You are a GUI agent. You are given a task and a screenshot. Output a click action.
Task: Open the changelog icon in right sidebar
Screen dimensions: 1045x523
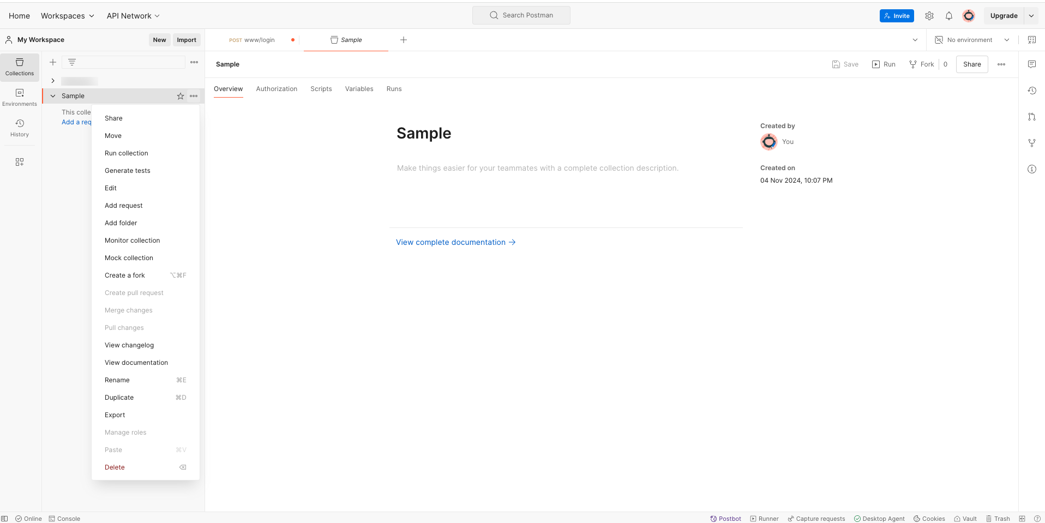click(1032, 91)
